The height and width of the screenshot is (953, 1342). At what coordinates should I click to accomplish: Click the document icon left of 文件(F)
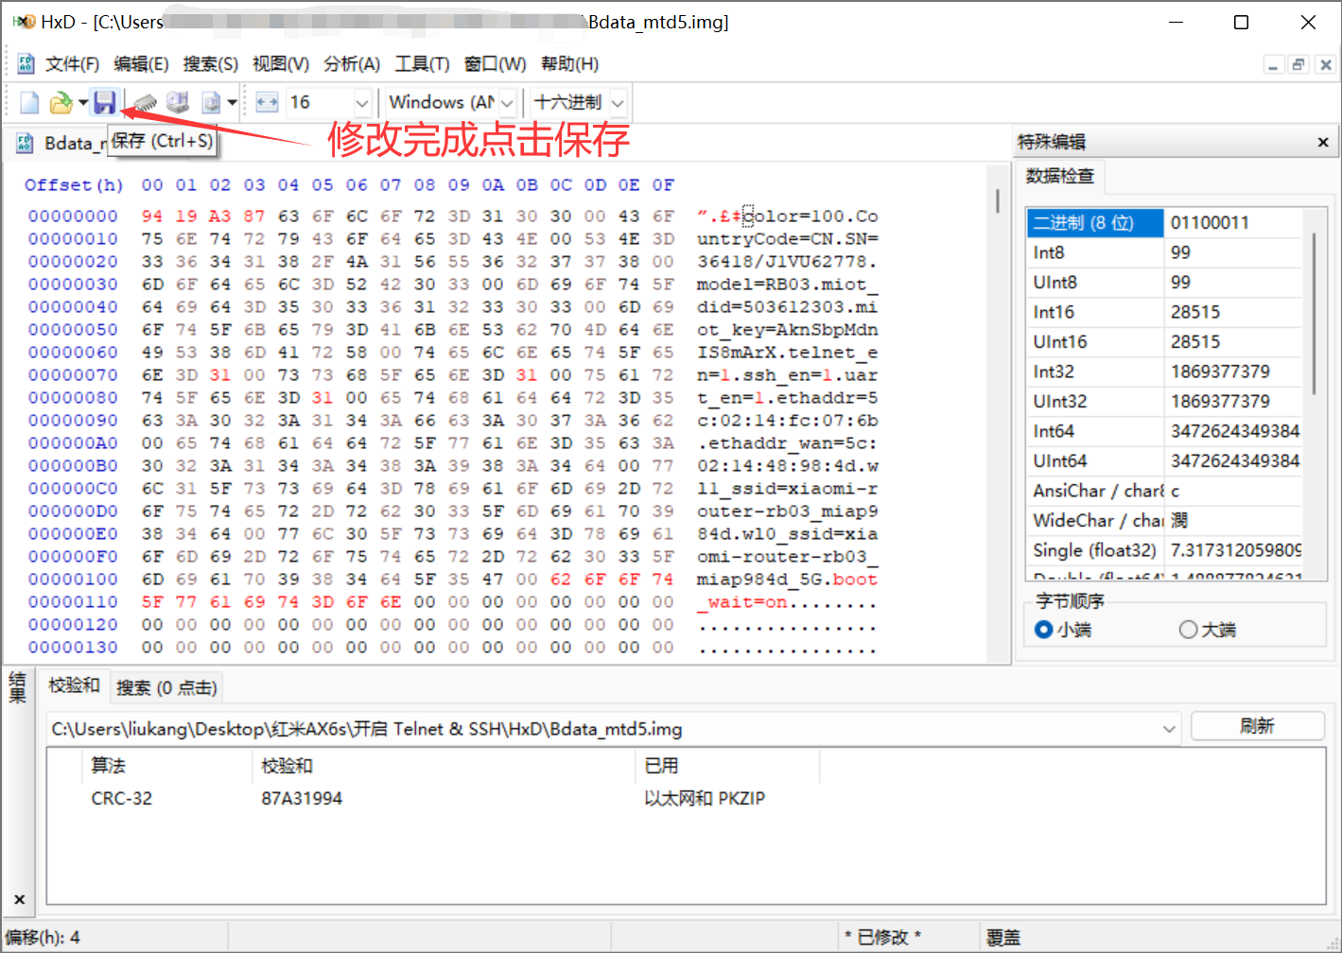point(26,63)
